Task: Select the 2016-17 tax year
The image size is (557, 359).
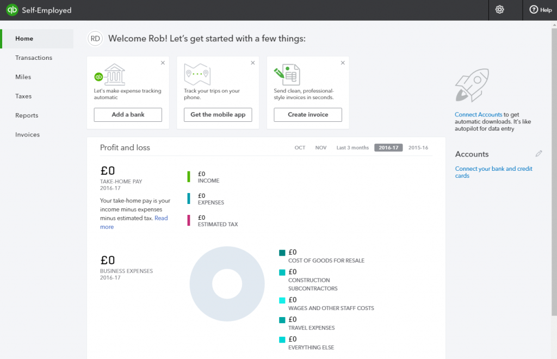Action: 388,148
